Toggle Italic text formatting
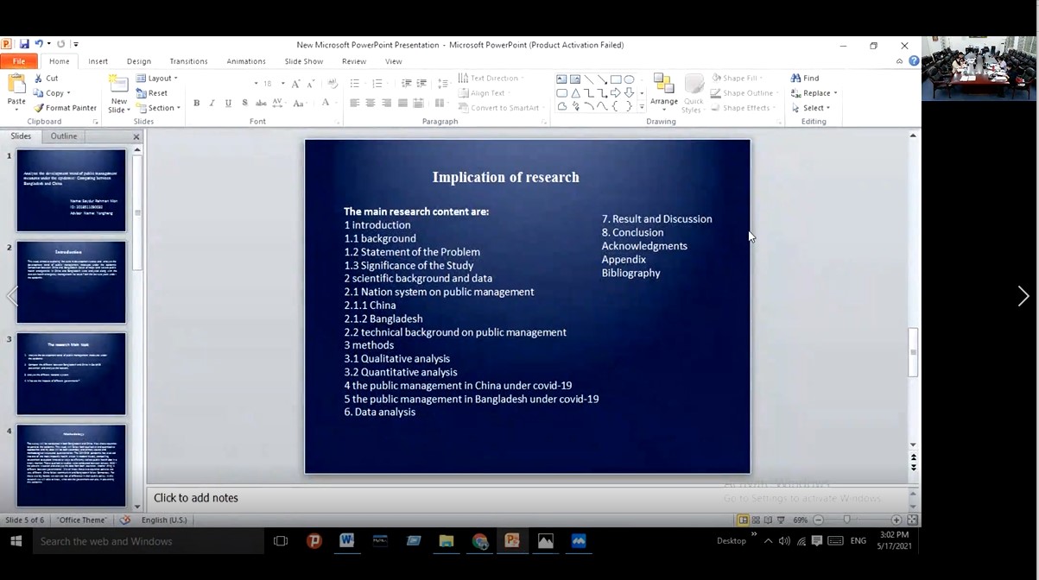The image size is (1039, 580). 212,104
